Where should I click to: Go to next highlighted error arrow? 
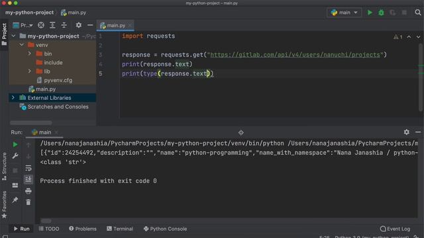[418, 37]
